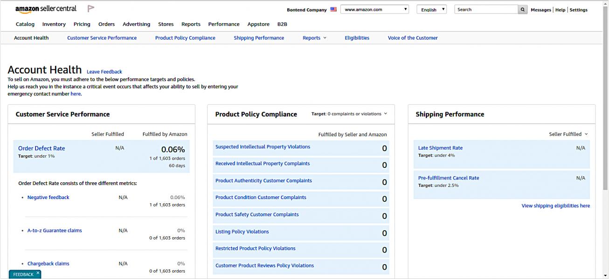Open the Inventory menu

tap(54, 24)
